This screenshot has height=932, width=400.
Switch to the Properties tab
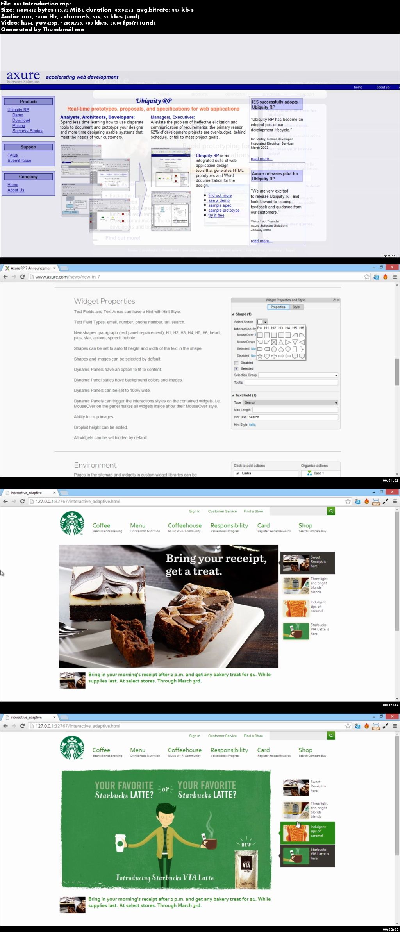point(278,307)
